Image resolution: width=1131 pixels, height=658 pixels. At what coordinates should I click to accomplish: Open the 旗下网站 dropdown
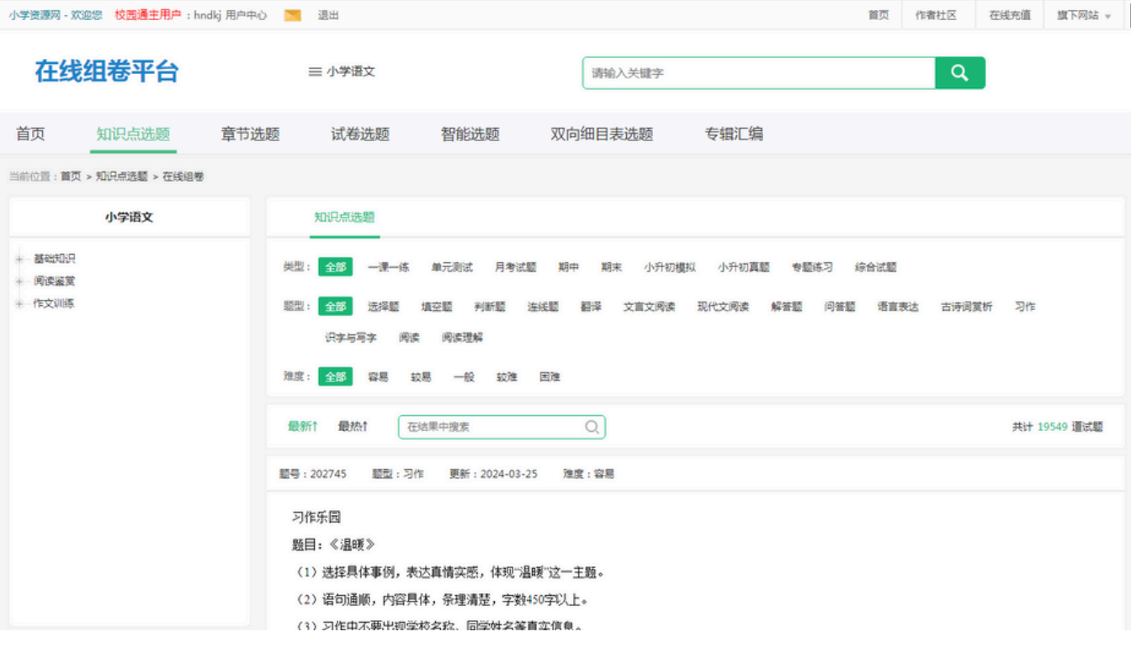(x=1084, y=15)
